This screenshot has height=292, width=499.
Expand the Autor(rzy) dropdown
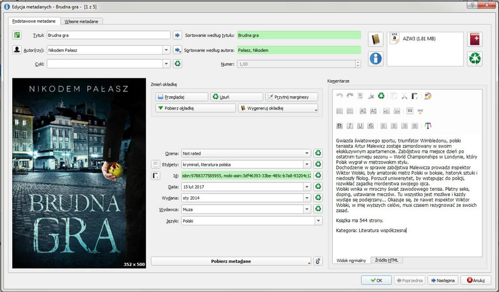click(x=166, y=50)
